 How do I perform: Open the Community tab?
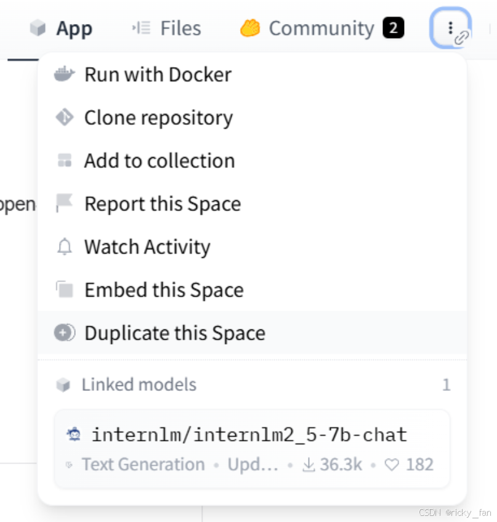(321, 28)
